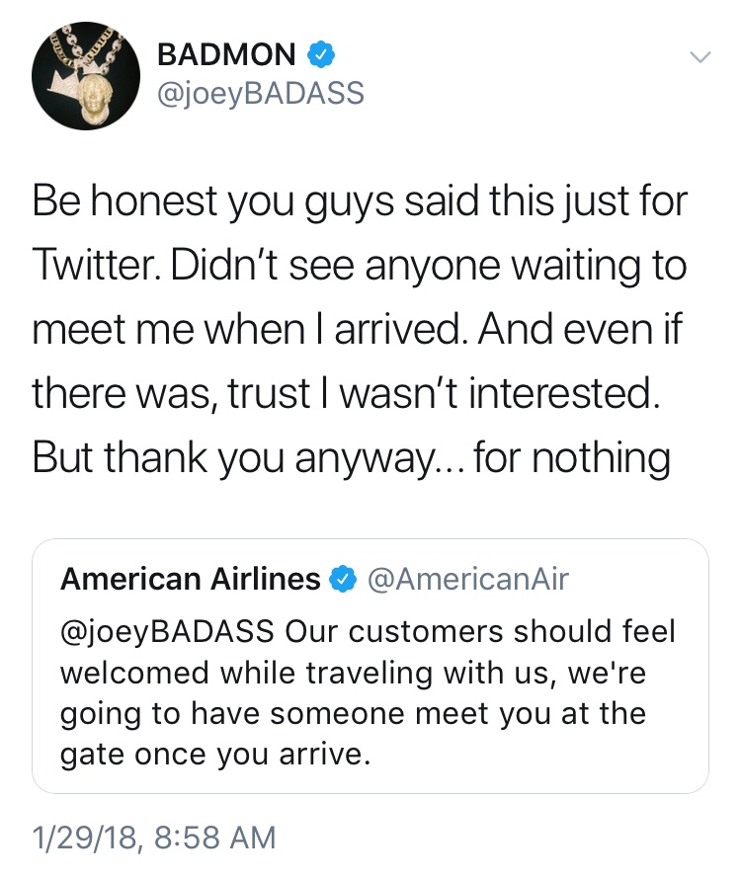The width and height of the screenshot is (741, 880).
Task: Open the quoted American Airlines tweet card
Action: (370, 691)
